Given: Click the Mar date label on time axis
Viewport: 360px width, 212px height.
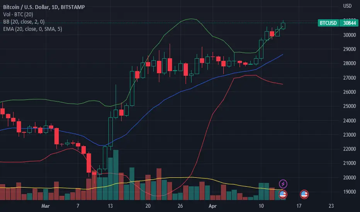Looking at the screenshot, I should coord(46,206).
